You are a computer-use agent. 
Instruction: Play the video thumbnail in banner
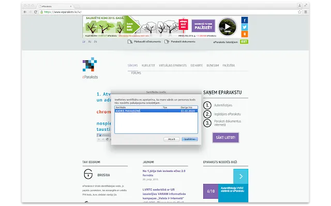pyautogui.click(x=228, y=27)
